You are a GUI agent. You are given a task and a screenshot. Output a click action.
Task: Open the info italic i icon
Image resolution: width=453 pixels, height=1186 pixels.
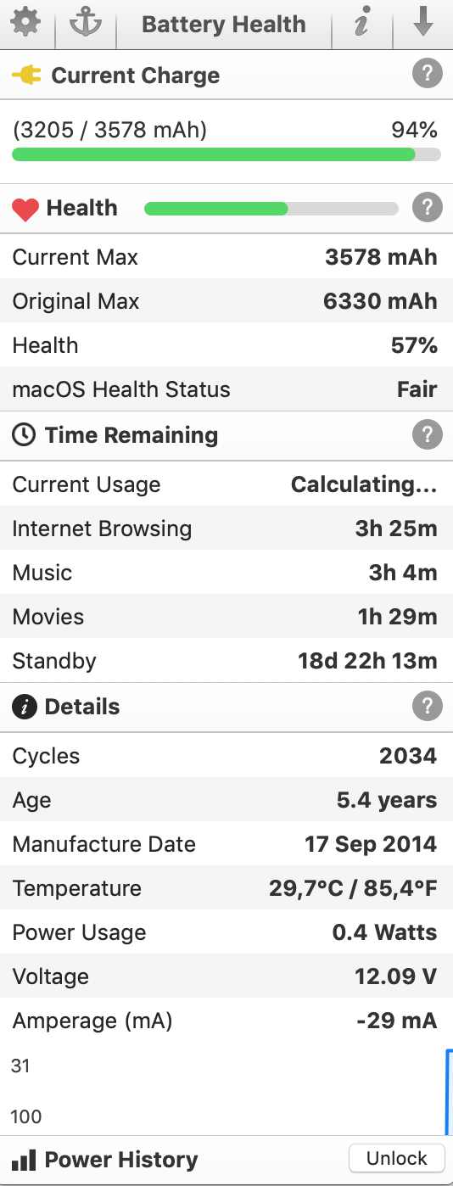tap(362, 24)
